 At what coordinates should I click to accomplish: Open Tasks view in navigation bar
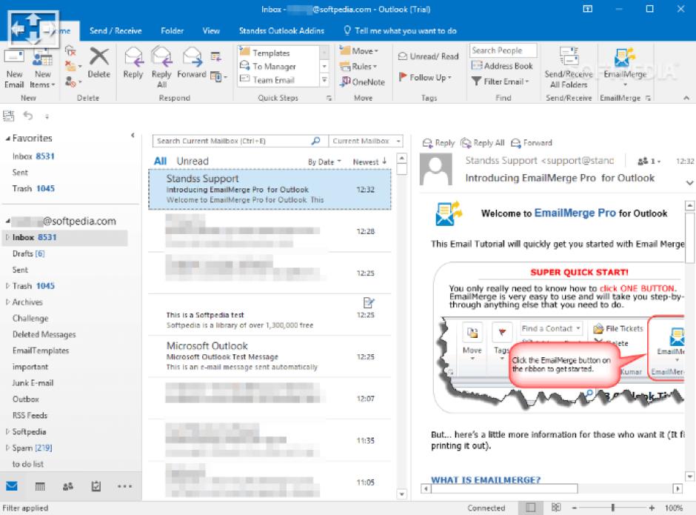(96, 486)
